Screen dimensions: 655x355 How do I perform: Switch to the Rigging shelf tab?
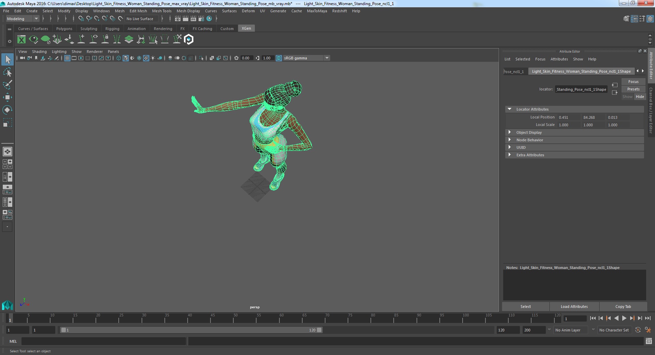tap(112, 29)
